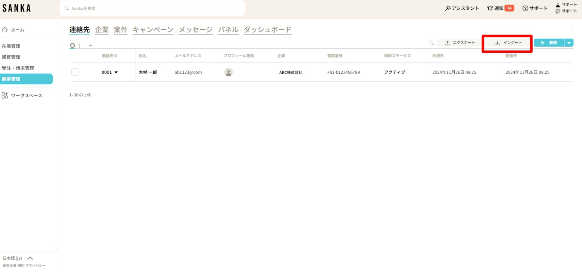Image resolution: width=582 pixels, height=274 pixels.
Task: Click the notification count badge 34
Action: coord(509,8)
